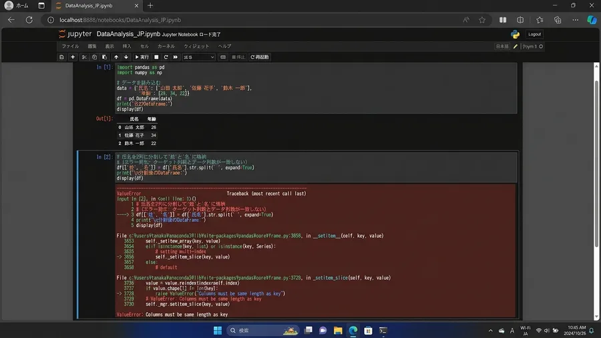Restart kernel with circular arrow icon
The height and width of the screenshot is (338, 601).
click(166, 57)
